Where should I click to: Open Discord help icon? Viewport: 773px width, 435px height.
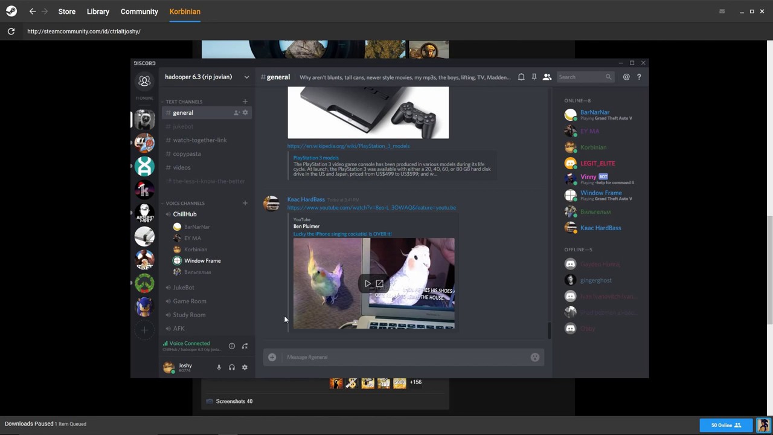pos(639,77)
